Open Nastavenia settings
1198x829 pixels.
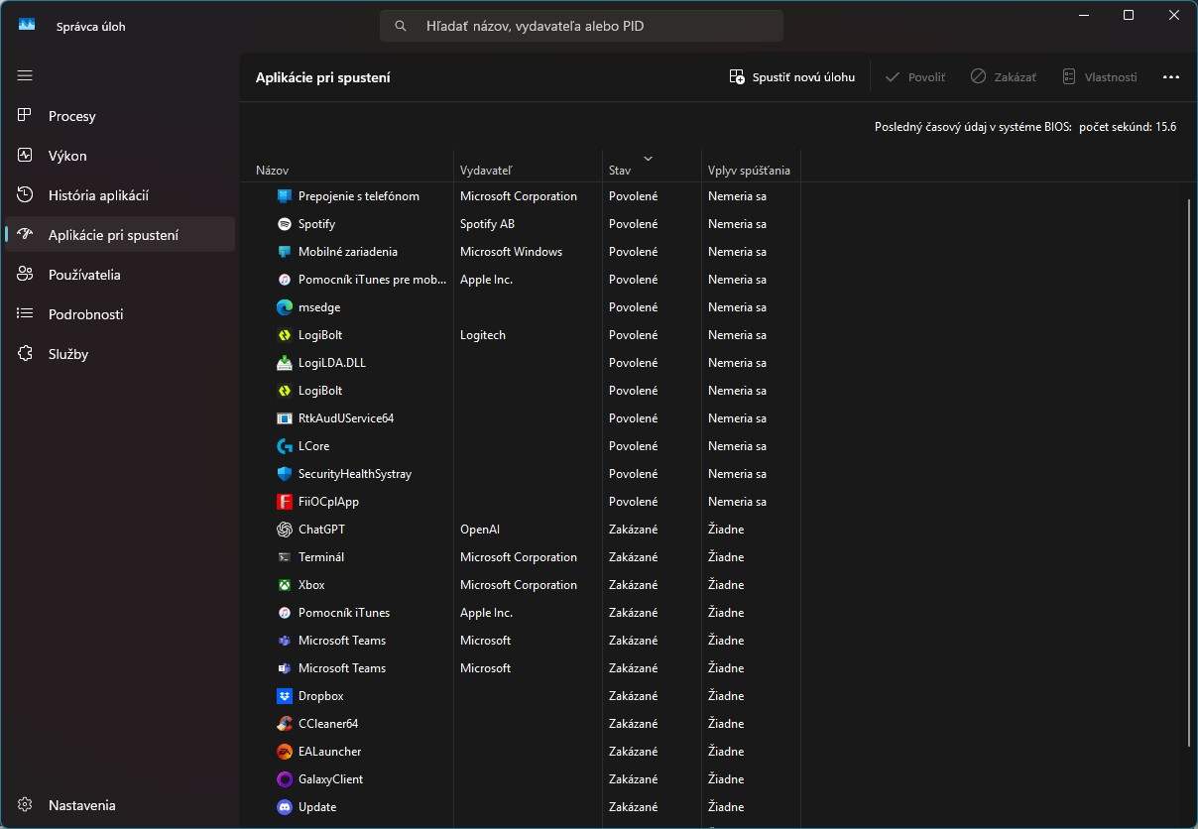tap(120, 805)
